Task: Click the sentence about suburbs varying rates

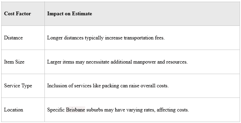Action: point(118,110)
